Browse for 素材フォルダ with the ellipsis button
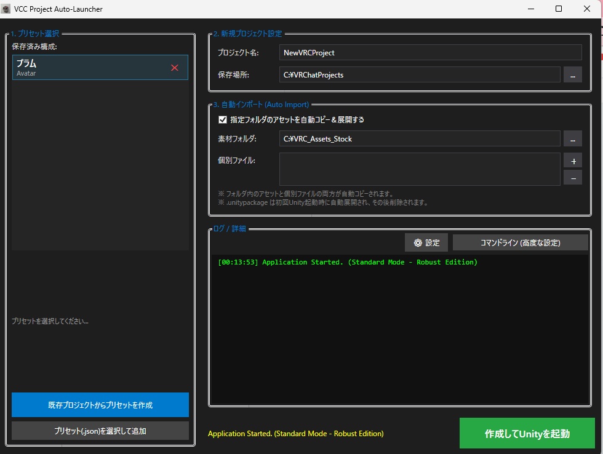603x454 pixels. [572, 138]
